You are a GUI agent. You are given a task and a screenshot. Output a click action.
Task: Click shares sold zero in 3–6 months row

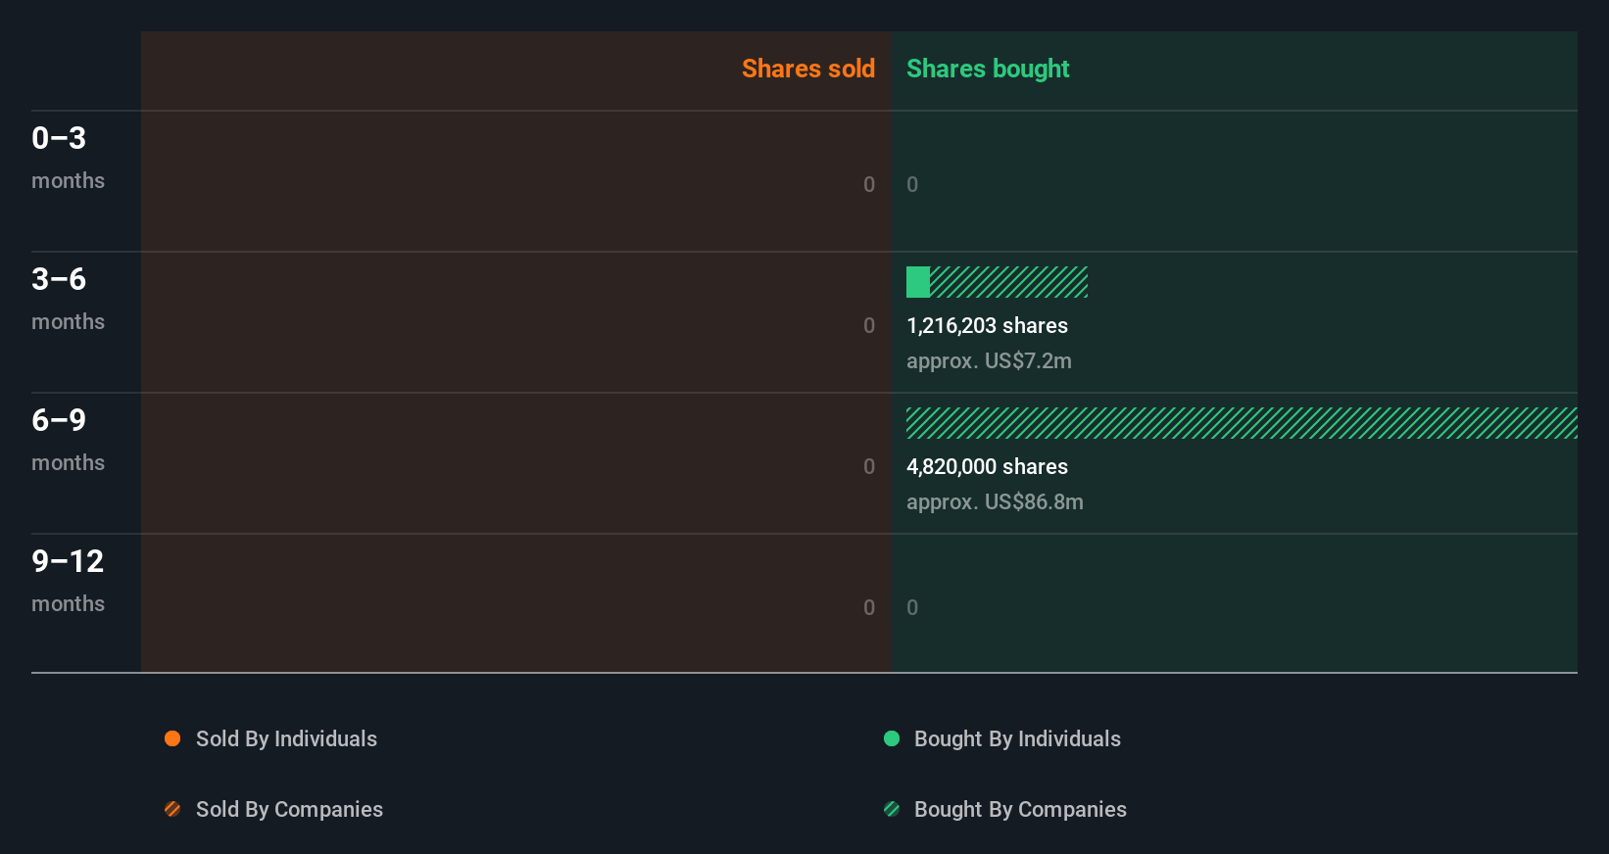point(869,325)
